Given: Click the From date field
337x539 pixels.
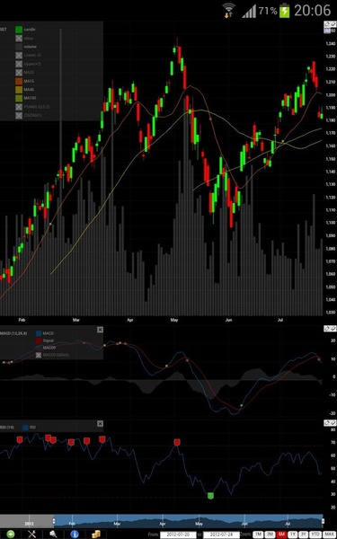Looking at the screenshot, I should (179, 535).
